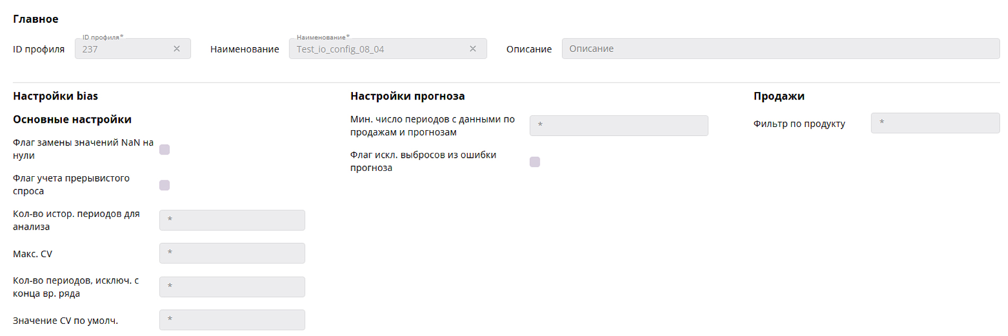1008x336 pixels.
Task: Enable Флаг замены значений NaN на нули checkbox
Action: click(165, 150)
